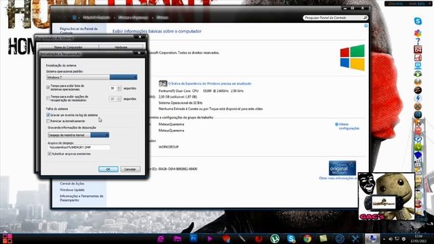
Task: Open Adobe Premiere icon in taskbar
Action: point(193,238)
